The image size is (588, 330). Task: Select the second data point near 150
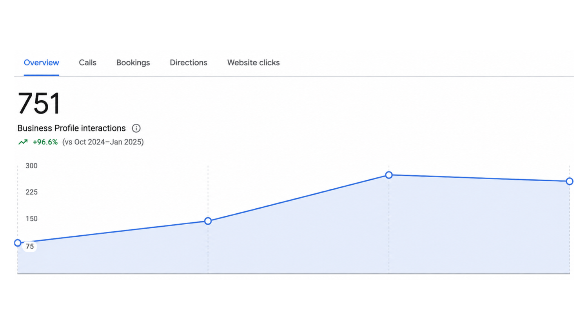coord(208,221)
